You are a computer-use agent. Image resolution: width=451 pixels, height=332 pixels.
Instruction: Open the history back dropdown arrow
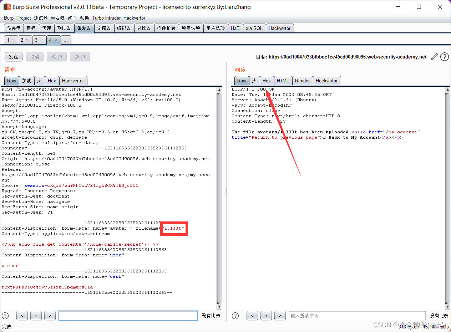coord(61,57)
